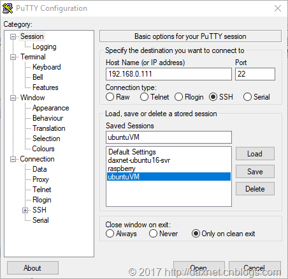Click the Port number field
Viewport: 288px width, 279px height.
click(255, 74)
